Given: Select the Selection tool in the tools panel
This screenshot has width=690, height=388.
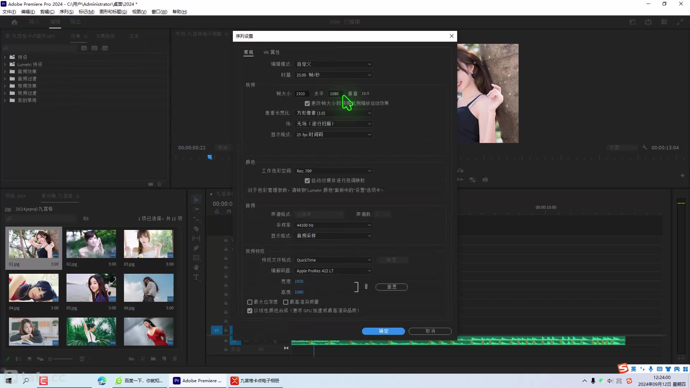Looking at the screenshot, I should (x=196, y=199).
